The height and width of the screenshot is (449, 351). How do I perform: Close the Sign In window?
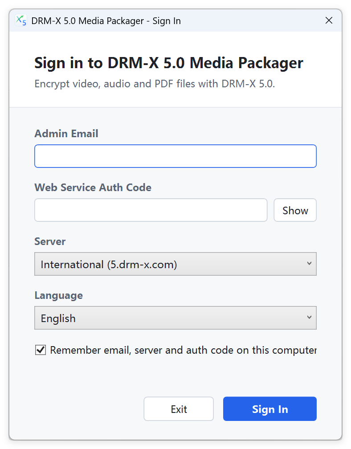point(329,20)
